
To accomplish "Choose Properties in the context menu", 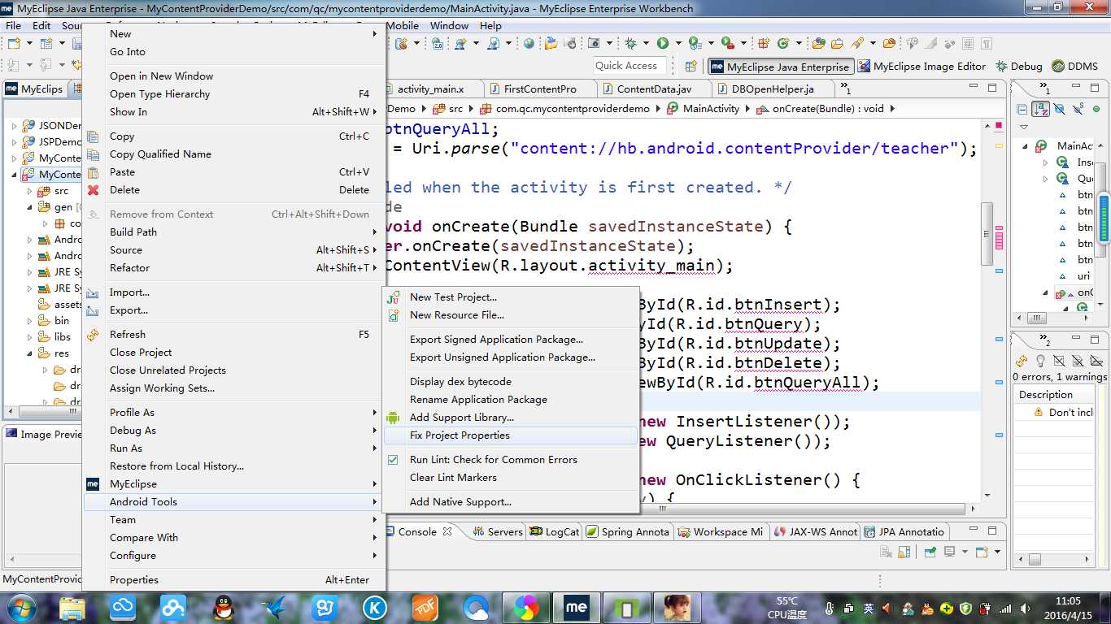I will (234, 580).
